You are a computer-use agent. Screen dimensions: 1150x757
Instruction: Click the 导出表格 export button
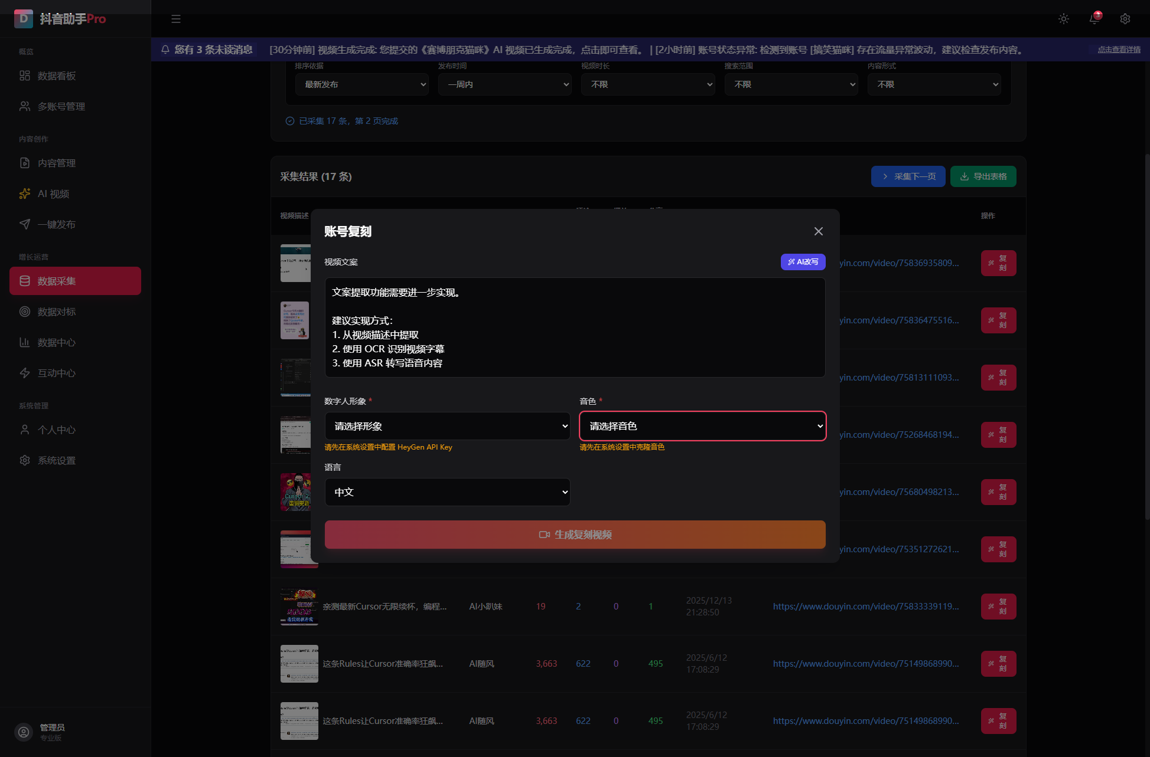[983, 176]
